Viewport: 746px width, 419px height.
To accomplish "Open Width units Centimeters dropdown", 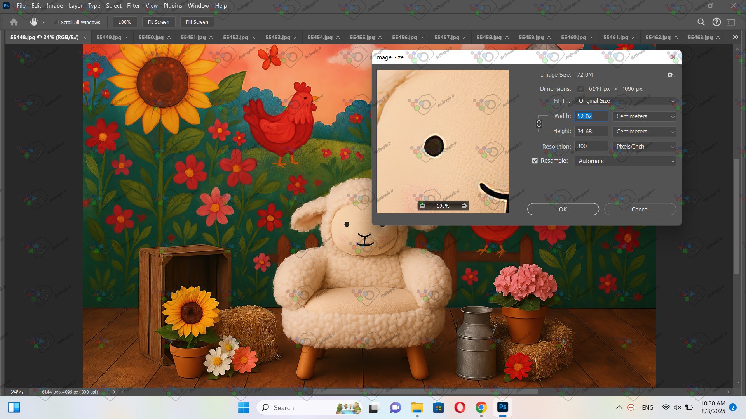I will click(644, 116).
